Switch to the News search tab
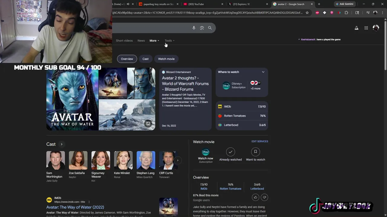This screenshot has width=387, height=217. coord(141,41)
